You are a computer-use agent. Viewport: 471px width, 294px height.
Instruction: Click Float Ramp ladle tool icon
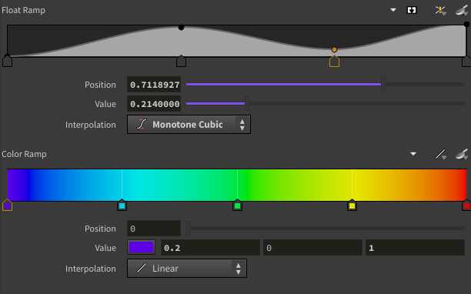click(x=462, y=11)
